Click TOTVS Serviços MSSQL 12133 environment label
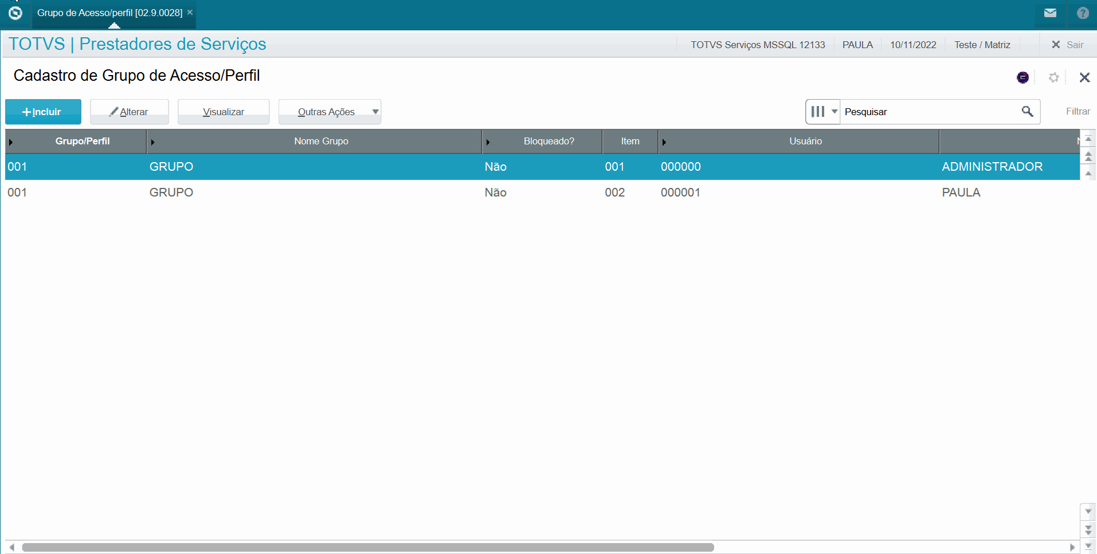The image size is (1097, 554). point(758,45)
